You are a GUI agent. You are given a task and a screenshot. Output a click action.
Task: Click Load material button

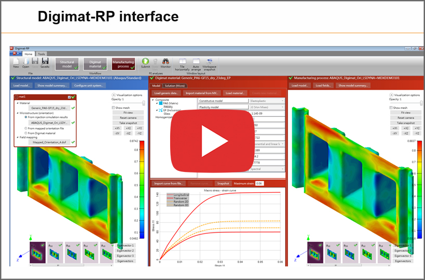point(235,93)
